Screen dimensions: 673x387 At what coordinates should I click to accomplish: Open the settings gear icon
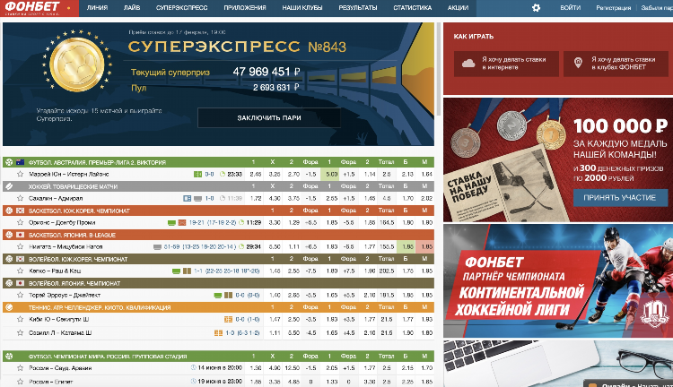tap(536, 8)
